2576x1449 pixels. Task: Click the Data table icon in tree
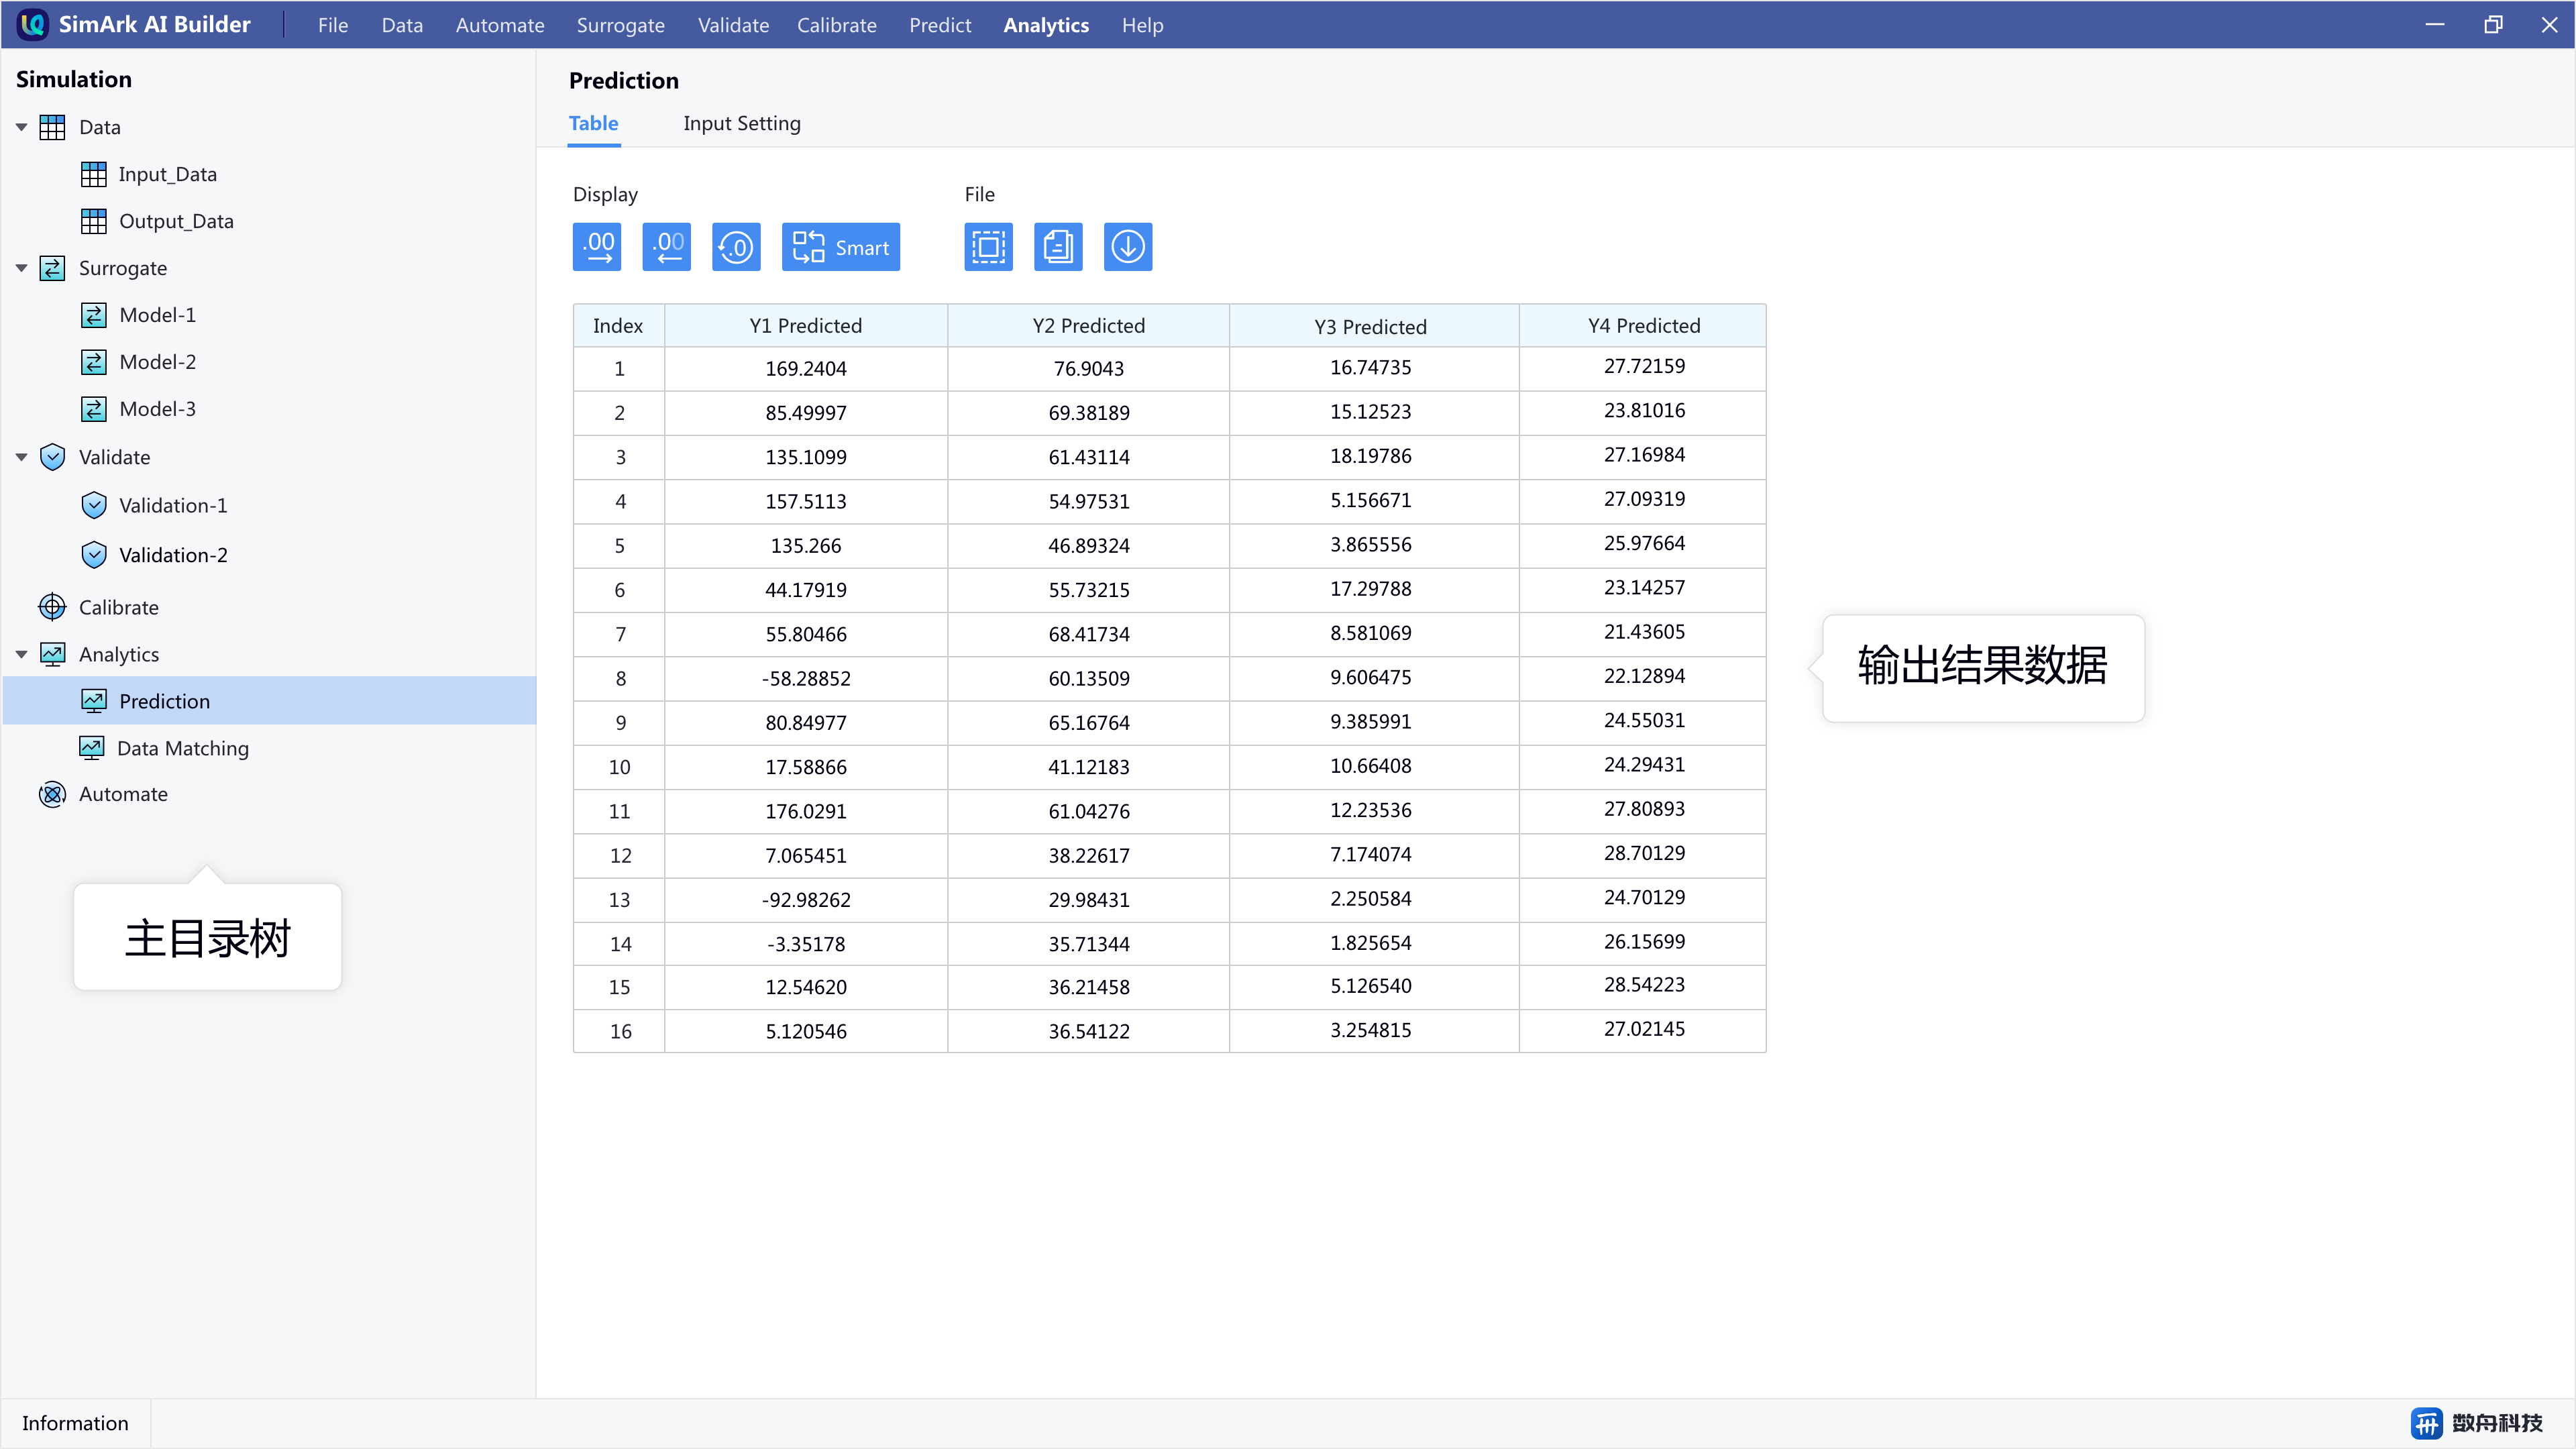tap(52, 127)
